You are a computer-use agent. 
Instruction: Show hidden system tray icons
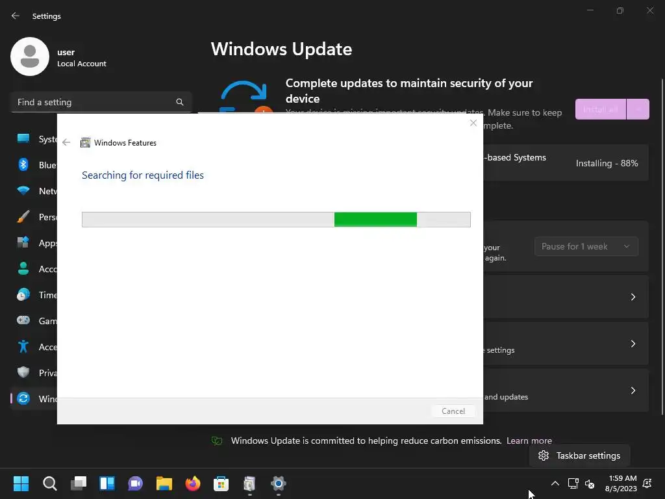(555, 483)
